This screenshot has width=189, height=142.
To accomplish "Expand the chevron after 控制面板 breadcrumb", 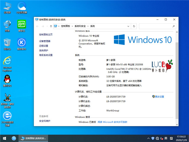I will pos(72,26).
